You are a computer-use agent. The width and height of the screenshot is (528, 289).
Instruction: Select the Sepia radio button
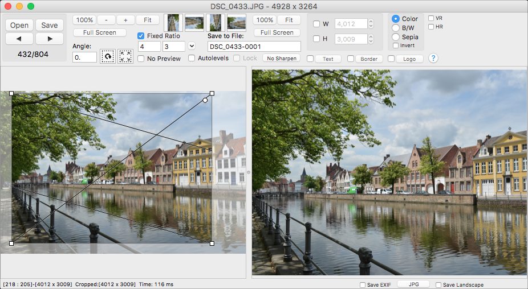pos(396,37)
